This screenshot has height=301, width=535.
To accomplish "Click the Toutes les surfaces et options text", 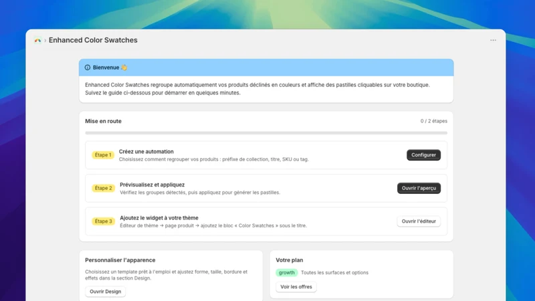I will point(334,273).
